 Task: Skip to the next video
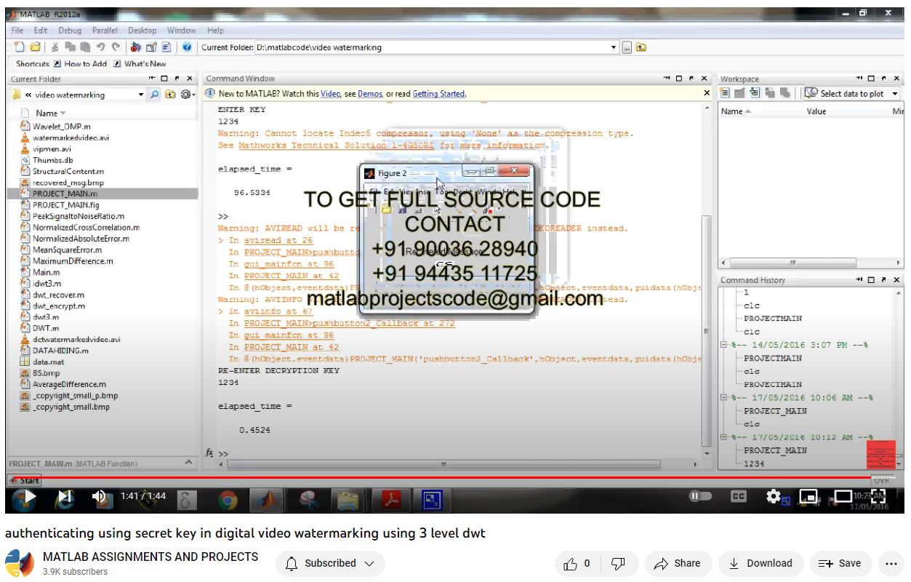point(65,497)
